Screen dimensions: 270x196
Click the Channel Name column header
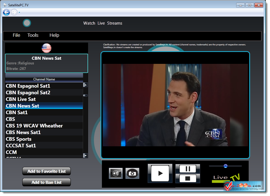pyautogui.click(x=44, y=79)
